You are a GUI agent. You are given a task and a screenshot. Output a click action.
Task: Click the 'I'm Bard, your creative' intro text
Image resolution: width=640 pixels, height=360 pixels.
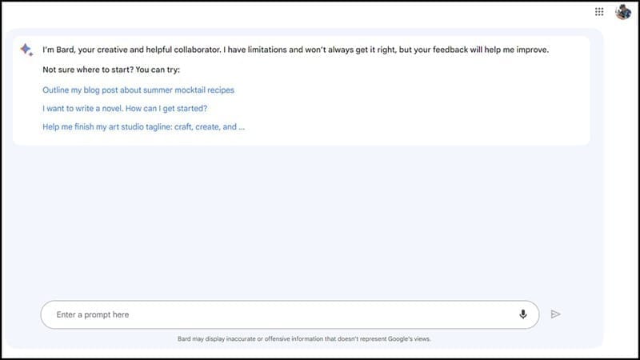point(295,50)
